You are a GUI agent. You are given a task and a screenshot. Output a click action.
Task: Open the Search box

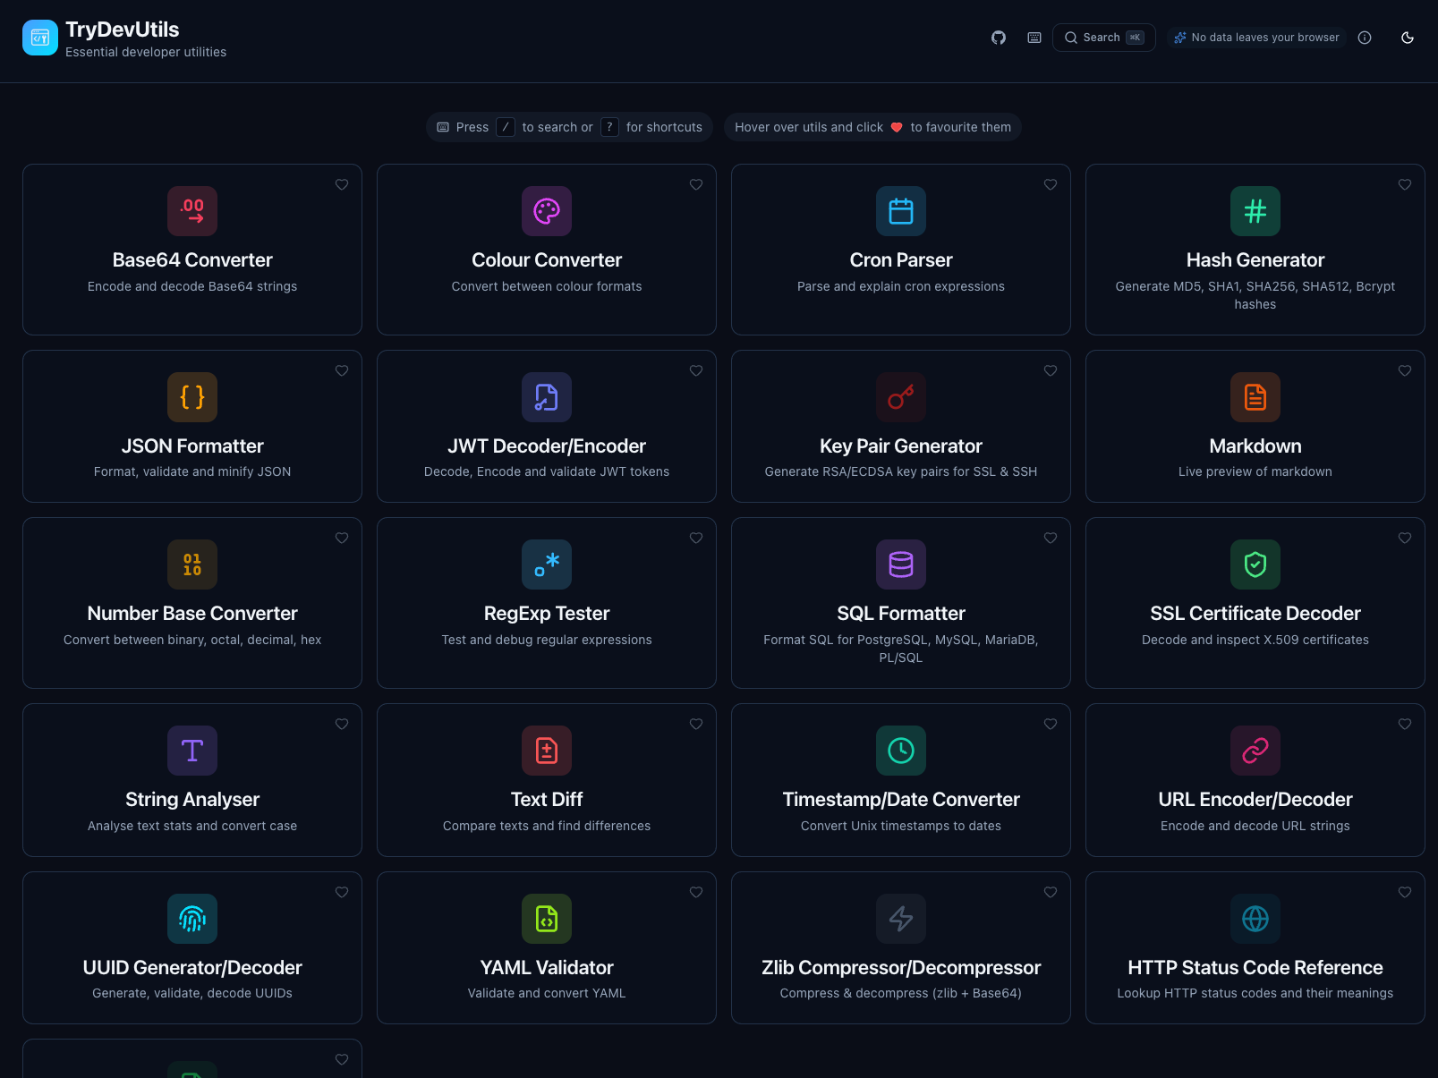tap(1104, 38)
